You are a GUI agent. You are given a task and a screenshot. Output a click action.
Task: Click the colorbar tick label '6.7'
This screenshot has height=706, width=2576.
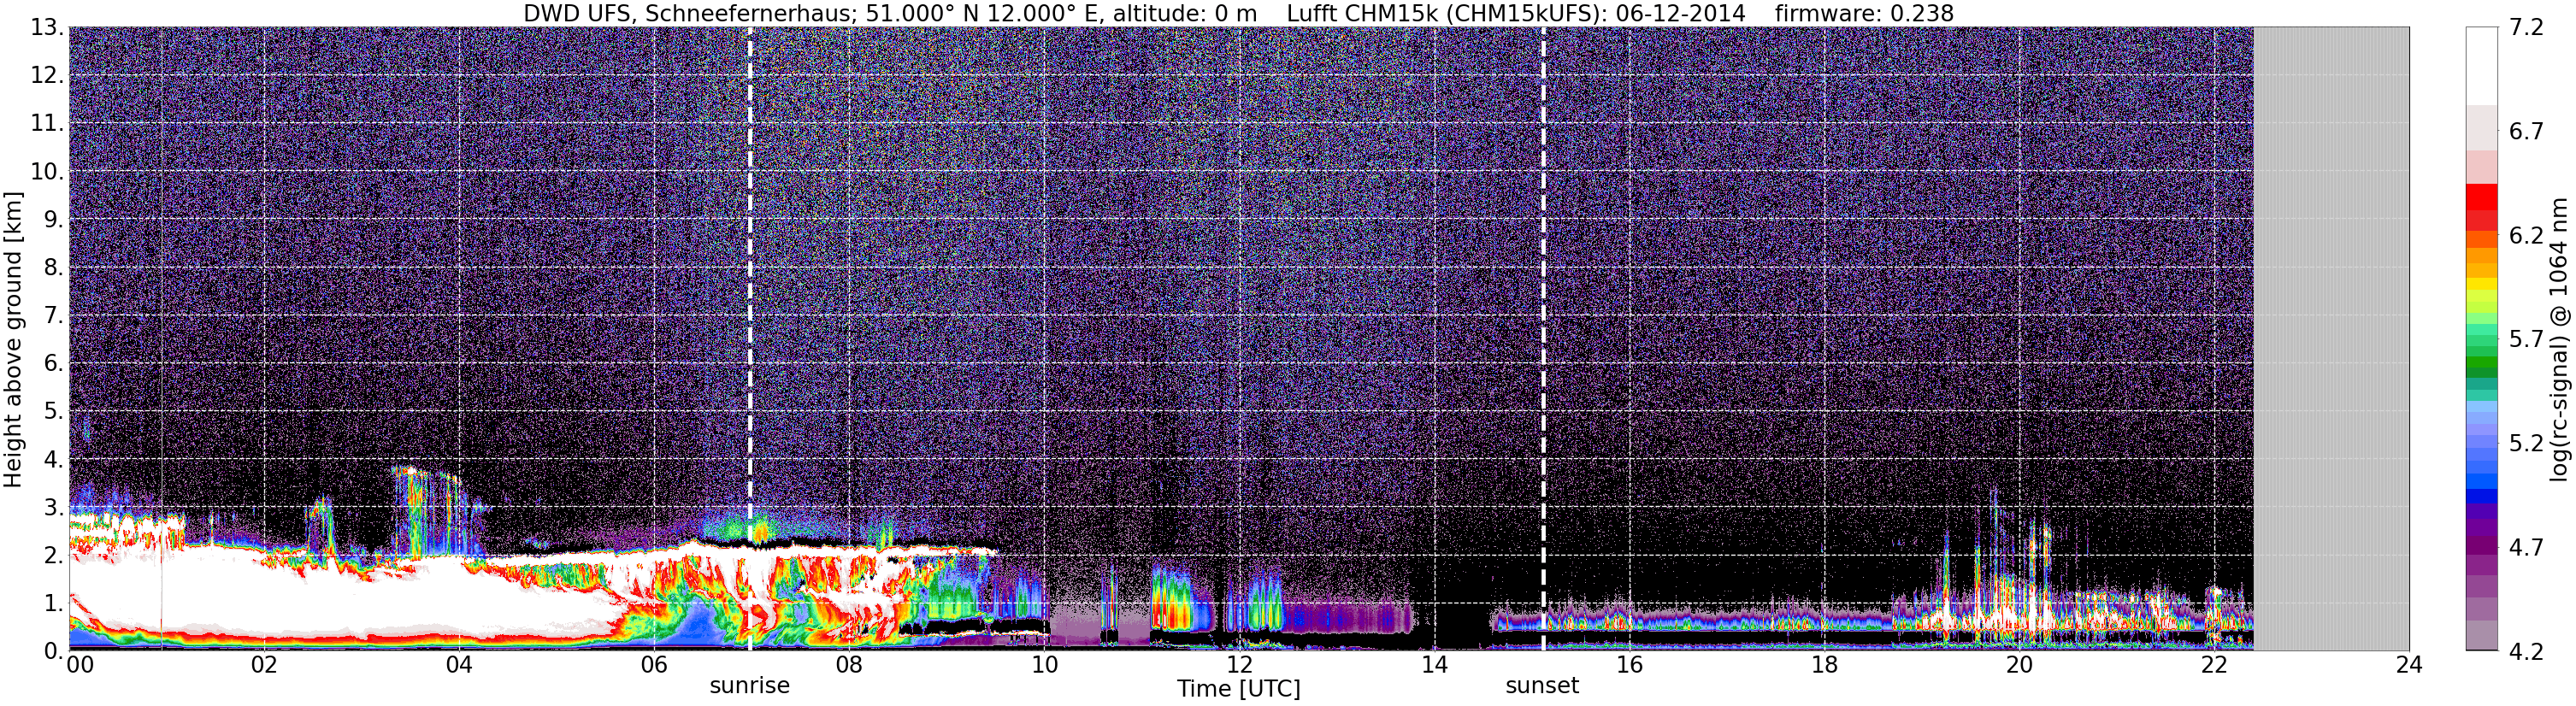pyautogui.click(x=2526, y=132)
